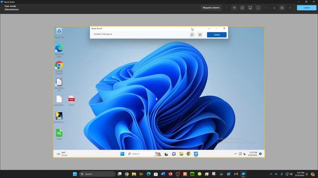Click Request control in Quick Assist toolbar
This screenshot has width=318, height=178.
(211, 8)
